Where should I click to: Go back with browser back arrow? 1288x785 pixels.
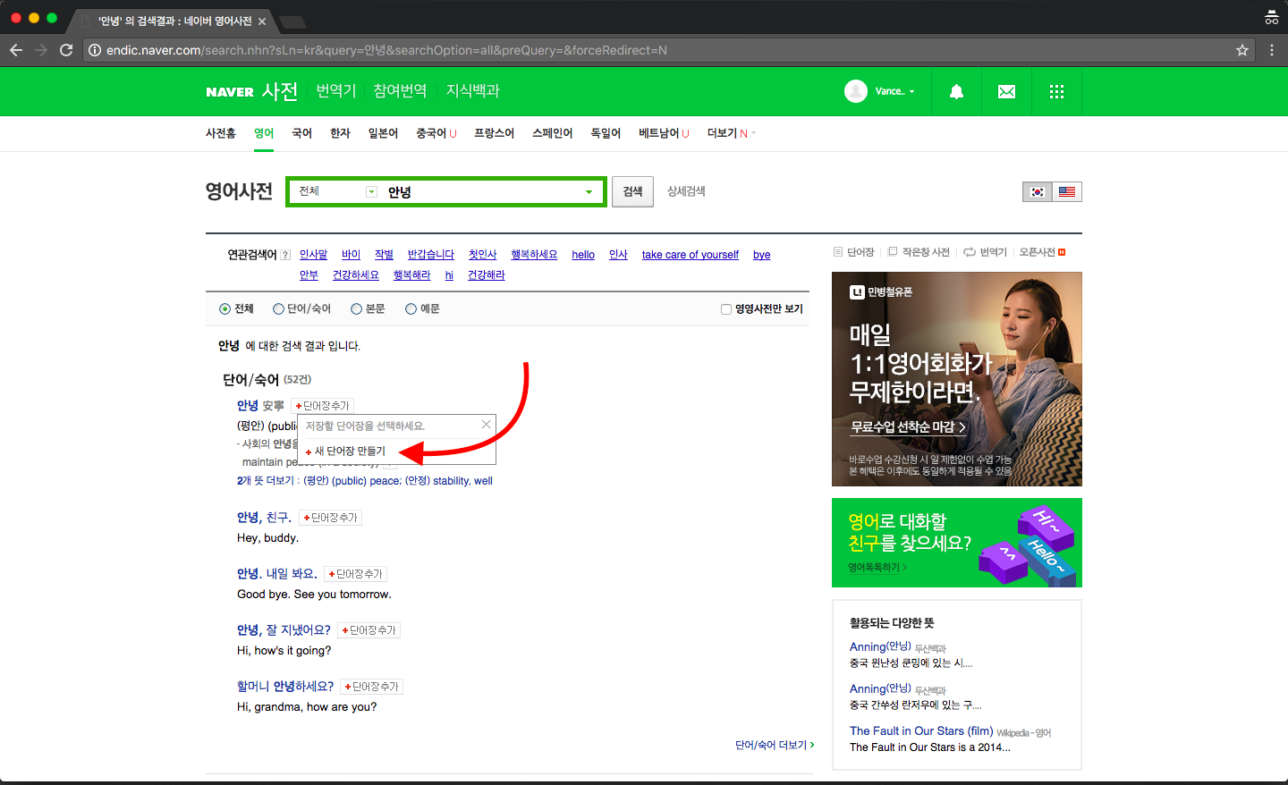point(16,50)
